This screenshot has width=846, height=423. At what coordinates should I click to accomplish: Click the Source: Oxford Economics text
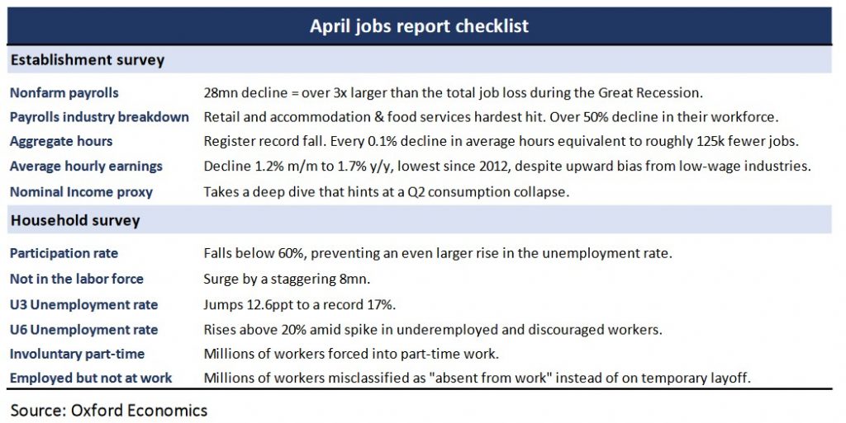109,411
